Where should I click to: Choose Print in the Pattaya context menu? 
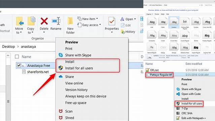[184, 84]
